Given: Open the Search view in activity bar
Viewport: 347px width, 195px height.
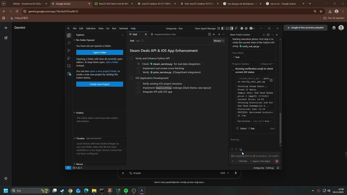Looking at the screenshot, I should point(69,43).
